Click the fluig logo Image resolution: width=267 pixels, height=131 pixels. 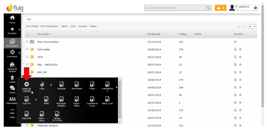pos(15,8)
